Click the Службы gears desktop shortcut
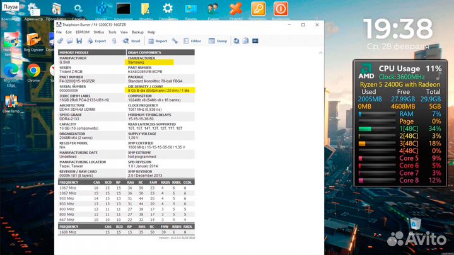 pyautogui.click(x=78, y=11)
